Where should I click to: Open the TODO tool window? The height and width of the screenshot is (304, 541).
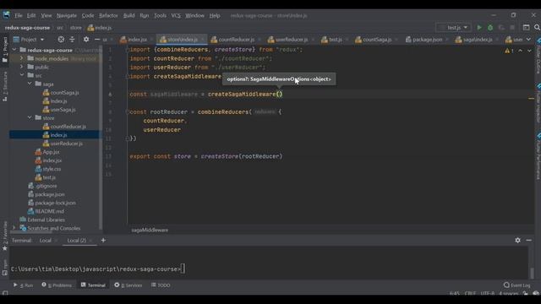[161, 285]
